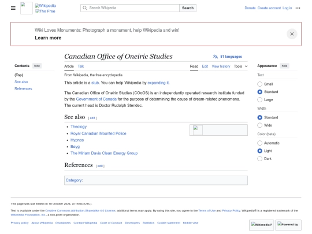Click the language translate icon
The height and width of the screenshot is (234, 312).
216,57
